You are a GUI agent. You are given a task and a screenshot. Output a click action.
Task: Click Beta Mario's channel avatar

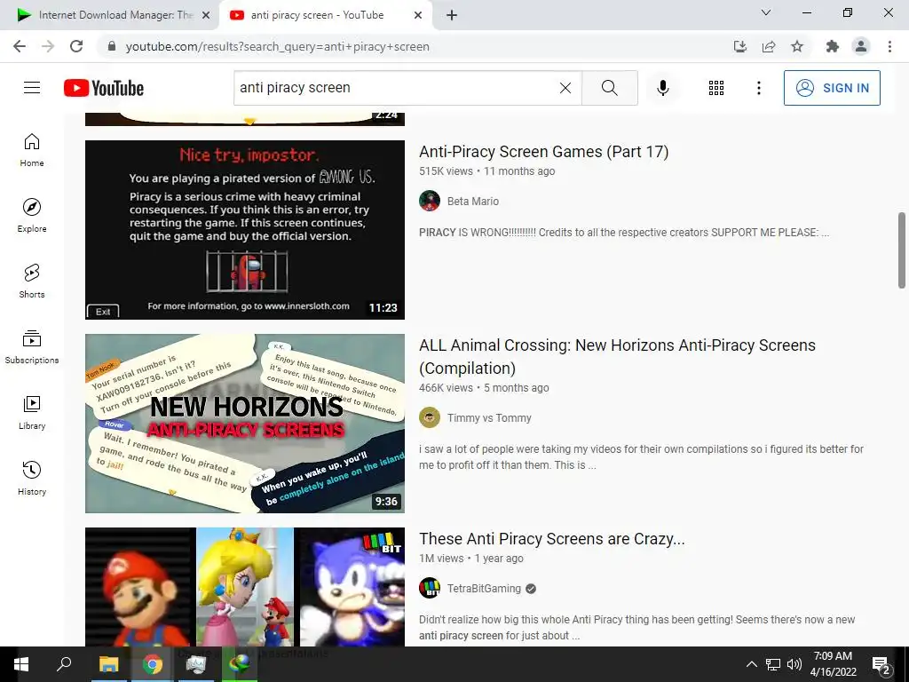pyautogui.click(x=430, y=201)
